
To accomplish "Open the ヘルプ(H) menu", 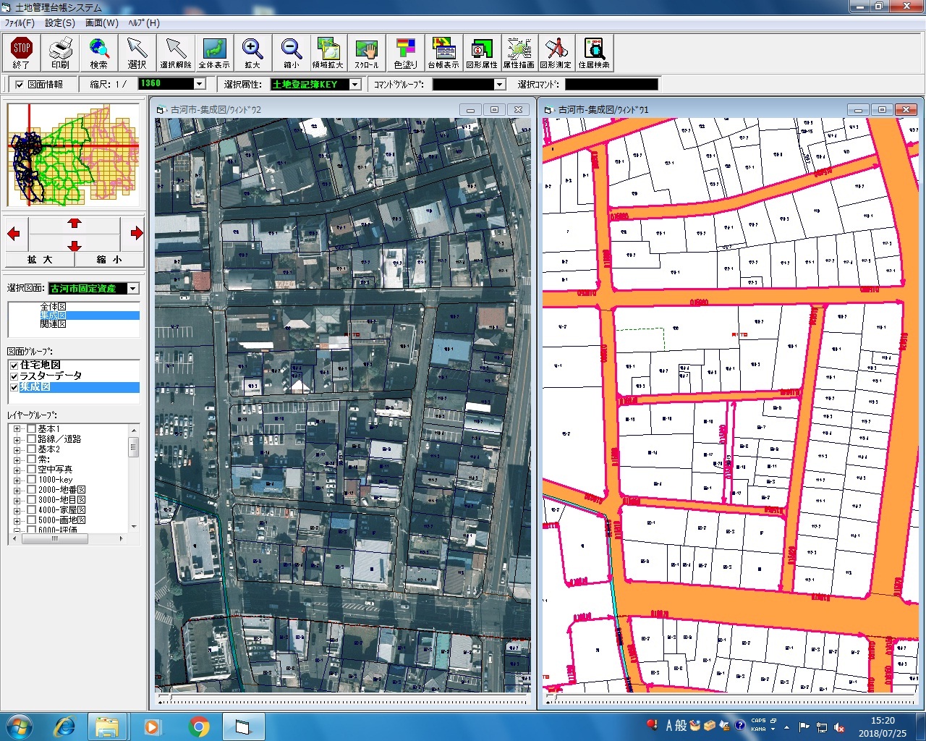I will [x=144, y=23].
